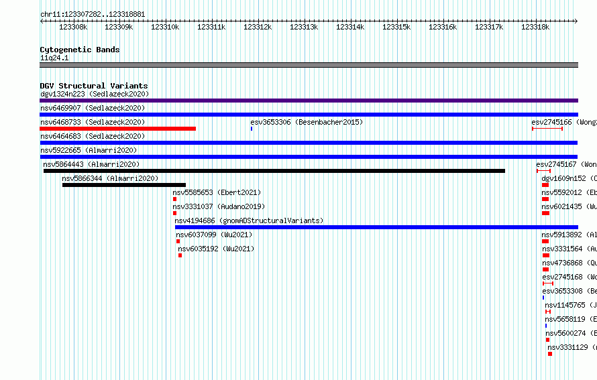Click the red marker under nsv5585653

click(x=175, y=199)
